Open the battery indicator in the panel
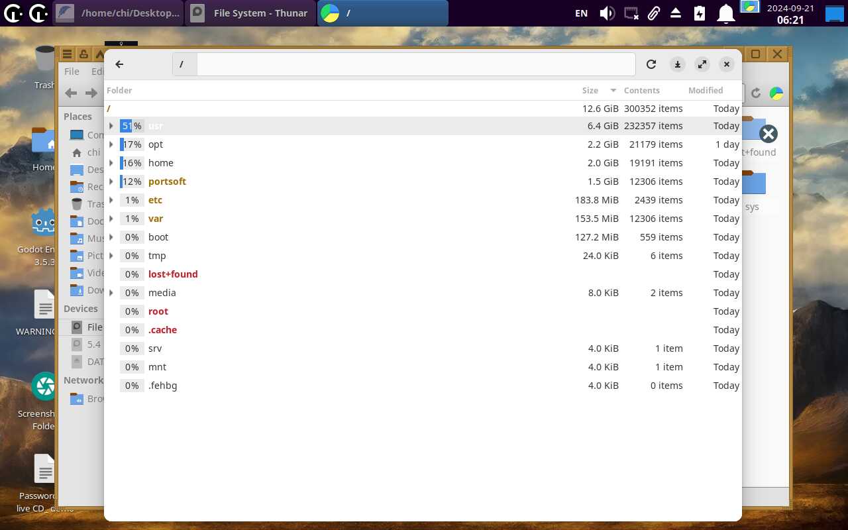This screenshot has width=848, height=530. pos(700,13)
